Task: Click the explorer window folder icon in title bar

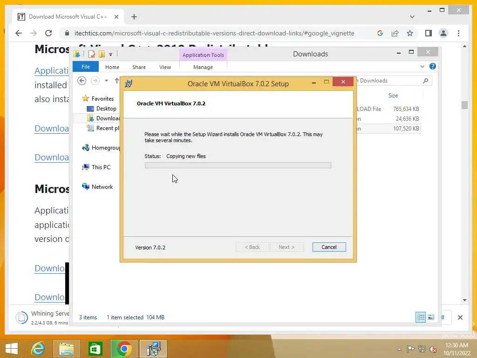Action: [x=77, y=54]
